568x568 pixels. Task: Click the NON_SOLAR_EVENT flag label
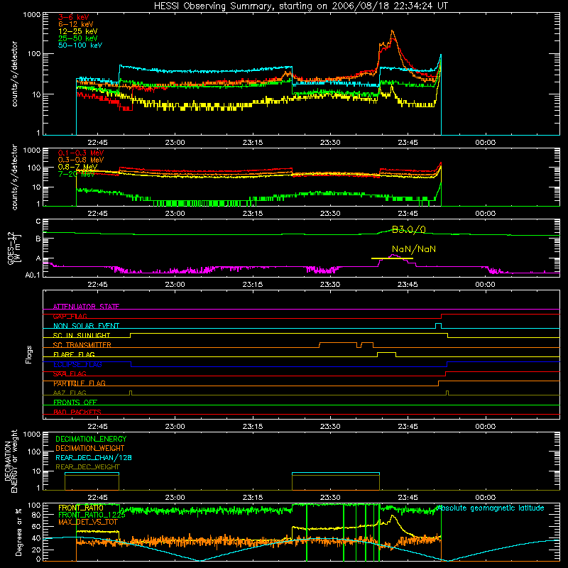point(86,326)
